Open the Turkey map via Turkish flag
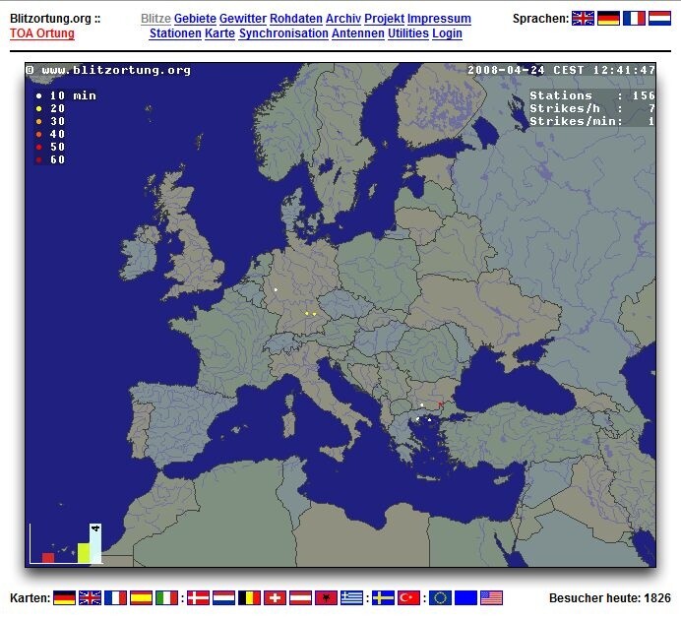 [x=408, y=598]
